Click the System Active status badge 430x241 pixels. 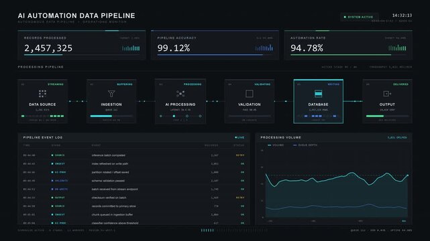pos(359,17)
